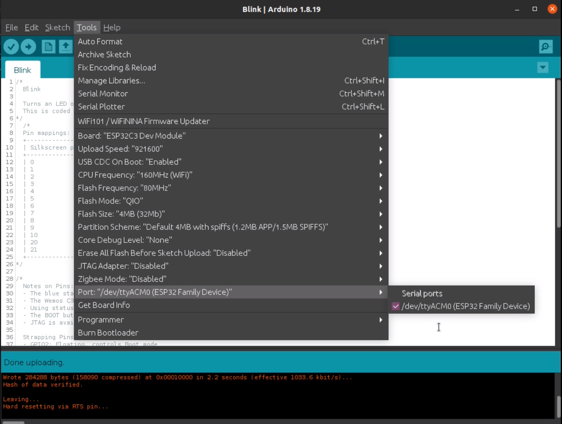562x424 pixels.
Task: Expand Flash Size: "4MB (32Mb)" submenu
Action: pos(231,214)
